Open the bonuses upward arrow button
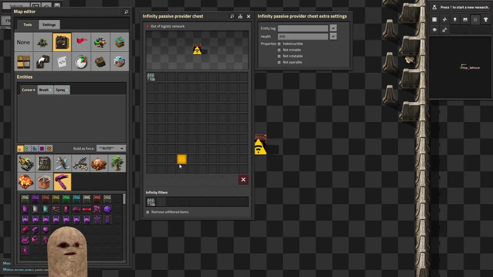The image size is (493, 277). (x=455, y=20)
